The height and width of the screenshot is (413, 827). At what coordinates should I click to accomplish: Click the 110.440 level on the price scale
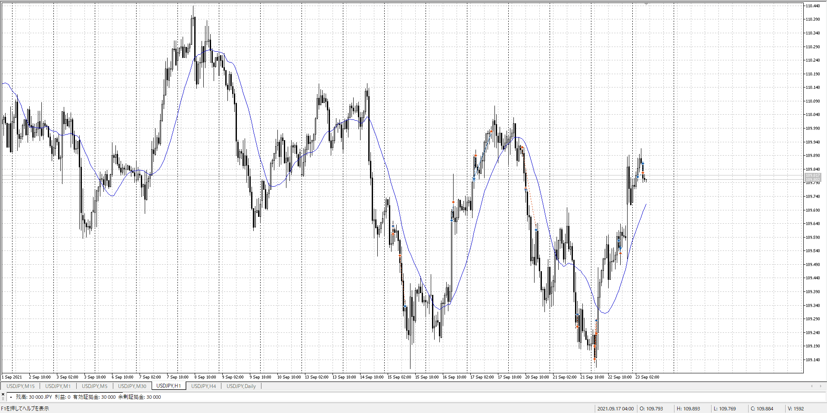[812, 6]
